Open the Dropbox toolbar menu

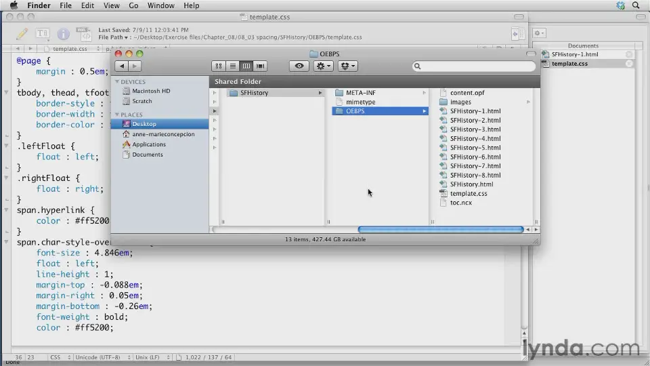pyautogui.click(x=347, y=66)
